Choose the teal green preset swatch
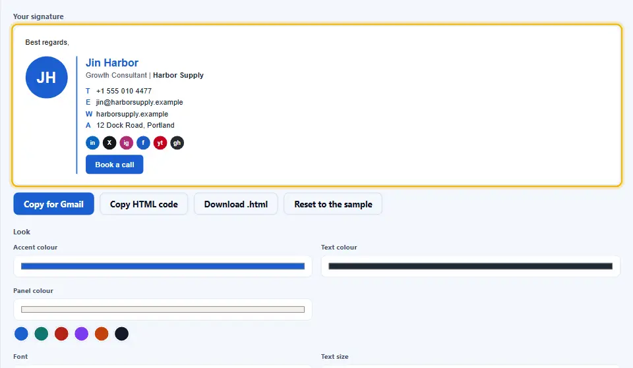Image resolution: width=633 pixels, height=368 pixels. pos(41,334)
